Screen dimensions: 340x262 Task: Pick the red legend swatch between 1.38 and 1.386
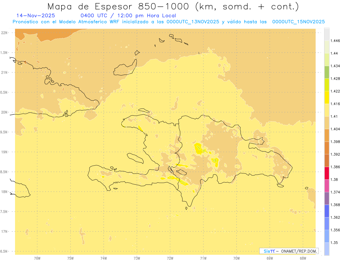[x=327, y=173]
